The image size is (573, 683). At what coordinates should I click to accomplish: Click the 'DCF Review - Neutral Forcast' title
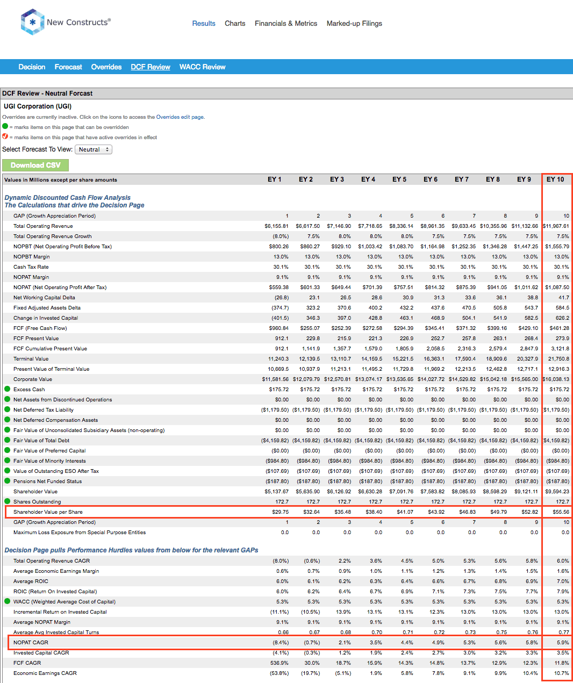click(x=47, y=94)
